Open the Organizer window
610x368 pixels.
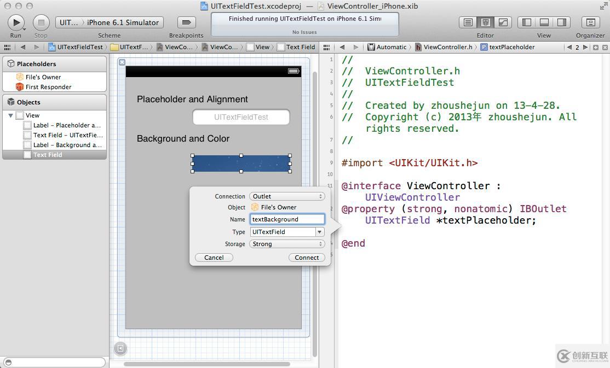point(590,22)
